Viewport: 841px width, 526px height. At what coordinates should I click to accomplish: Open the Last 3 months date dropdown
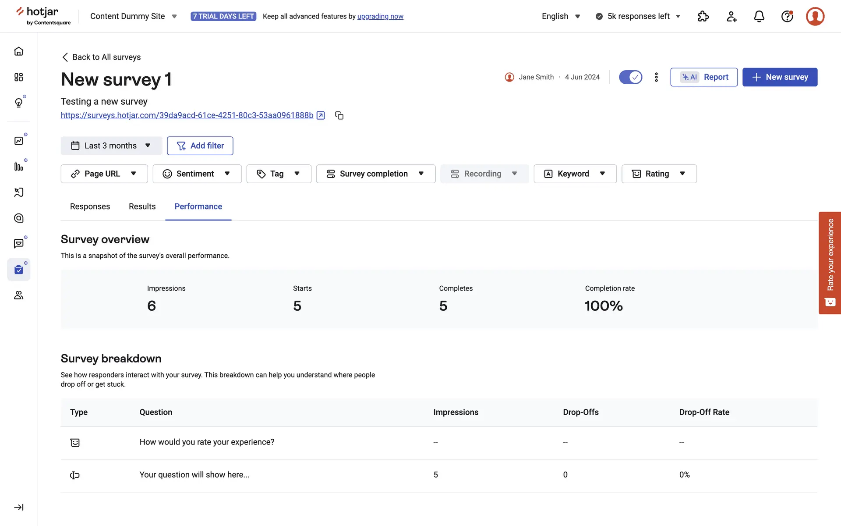tap(111, 146)
